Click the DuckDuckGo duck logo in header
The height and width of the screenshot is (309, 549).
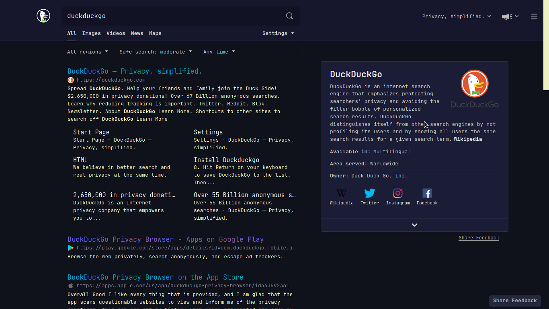pyautogui.click(x=43, y=16)
